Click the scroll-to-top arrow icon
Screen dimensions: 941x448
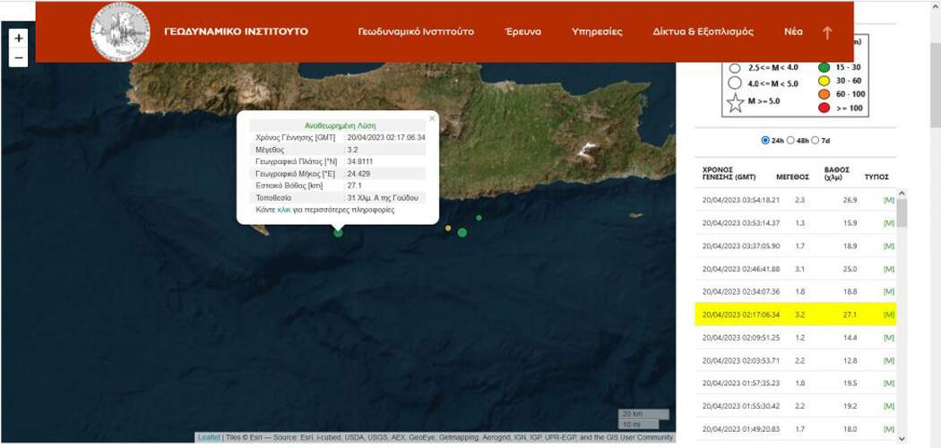[x=826, y=32]
